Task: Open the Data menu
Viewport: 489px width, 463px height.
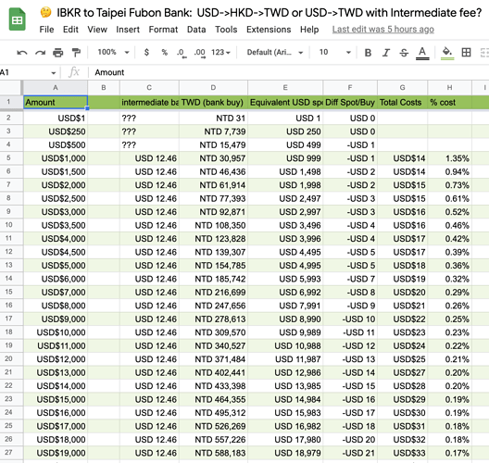Action: (196, 30)
